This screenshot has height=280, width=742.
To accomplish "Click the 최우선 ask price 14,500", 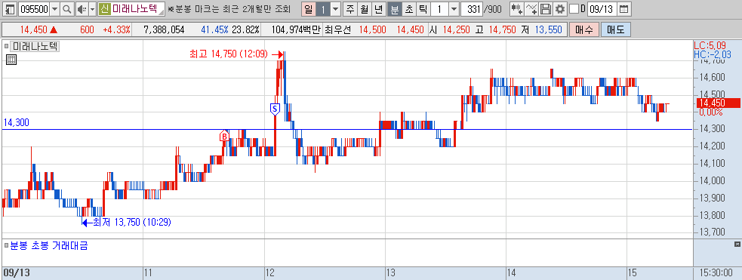I will (x=372, y=29).
